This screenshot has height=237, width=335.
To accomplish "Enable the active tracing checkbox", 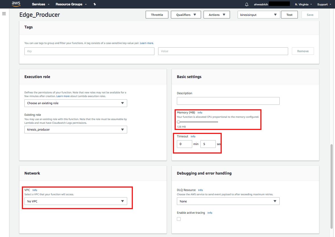I will click(x=179, y=219).
